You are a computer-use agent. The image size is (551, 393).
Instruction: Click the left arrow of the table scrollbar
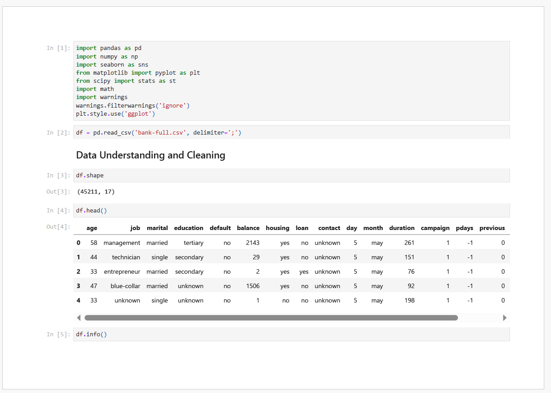pos(79,318)
